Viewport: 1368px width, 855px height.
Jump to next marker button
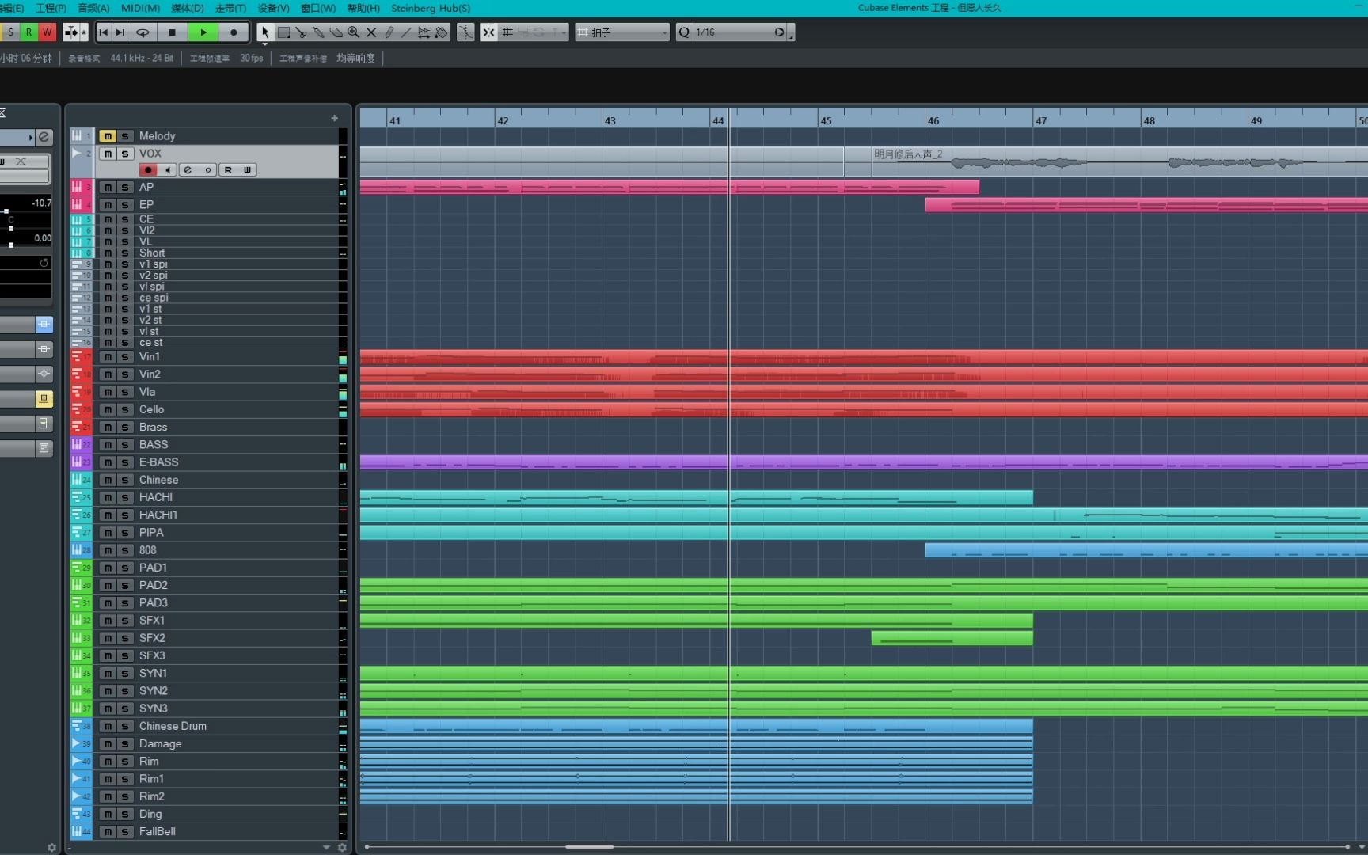coord(120,32)
